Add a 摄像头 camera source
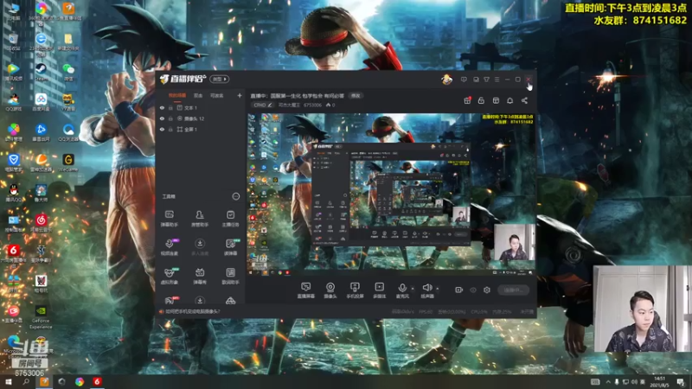692x389 pixels. click(x=330, y=290)
